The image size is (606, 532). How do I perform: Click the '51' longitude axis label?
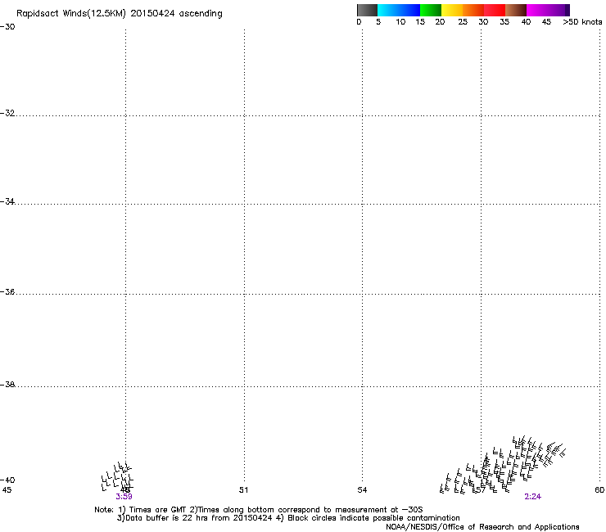[243, 490]
